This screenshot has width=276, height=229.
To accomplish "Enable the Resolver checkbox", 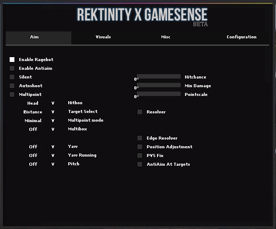I will pyautogui.click(x=140, y=112).
